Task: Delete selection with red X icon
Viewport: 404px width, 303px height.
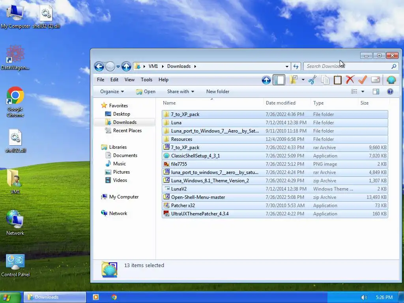Action: point(350,80)
